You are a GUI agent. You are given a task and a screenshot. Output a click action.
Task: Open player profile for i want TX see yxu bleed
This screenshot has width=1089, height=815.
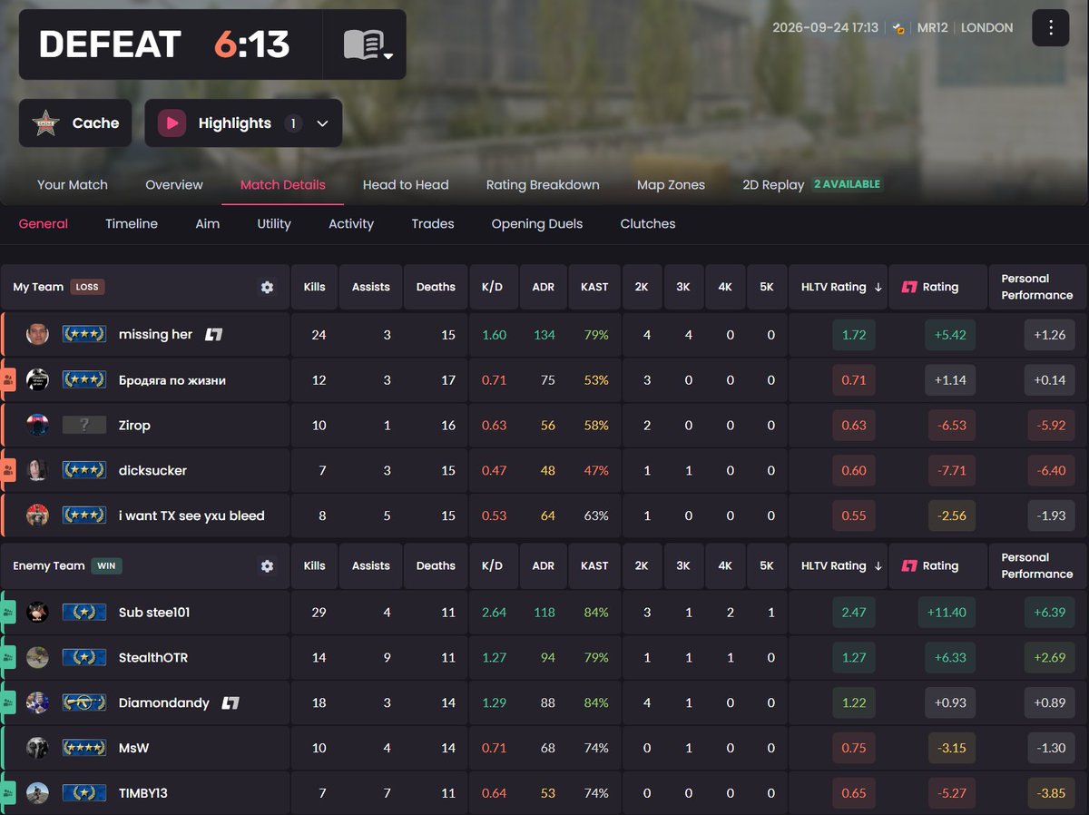(191, 516)
